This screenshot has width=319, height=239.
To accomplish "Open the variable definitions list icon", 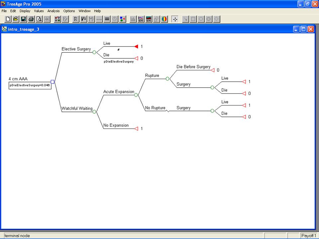I will (76, 19).
